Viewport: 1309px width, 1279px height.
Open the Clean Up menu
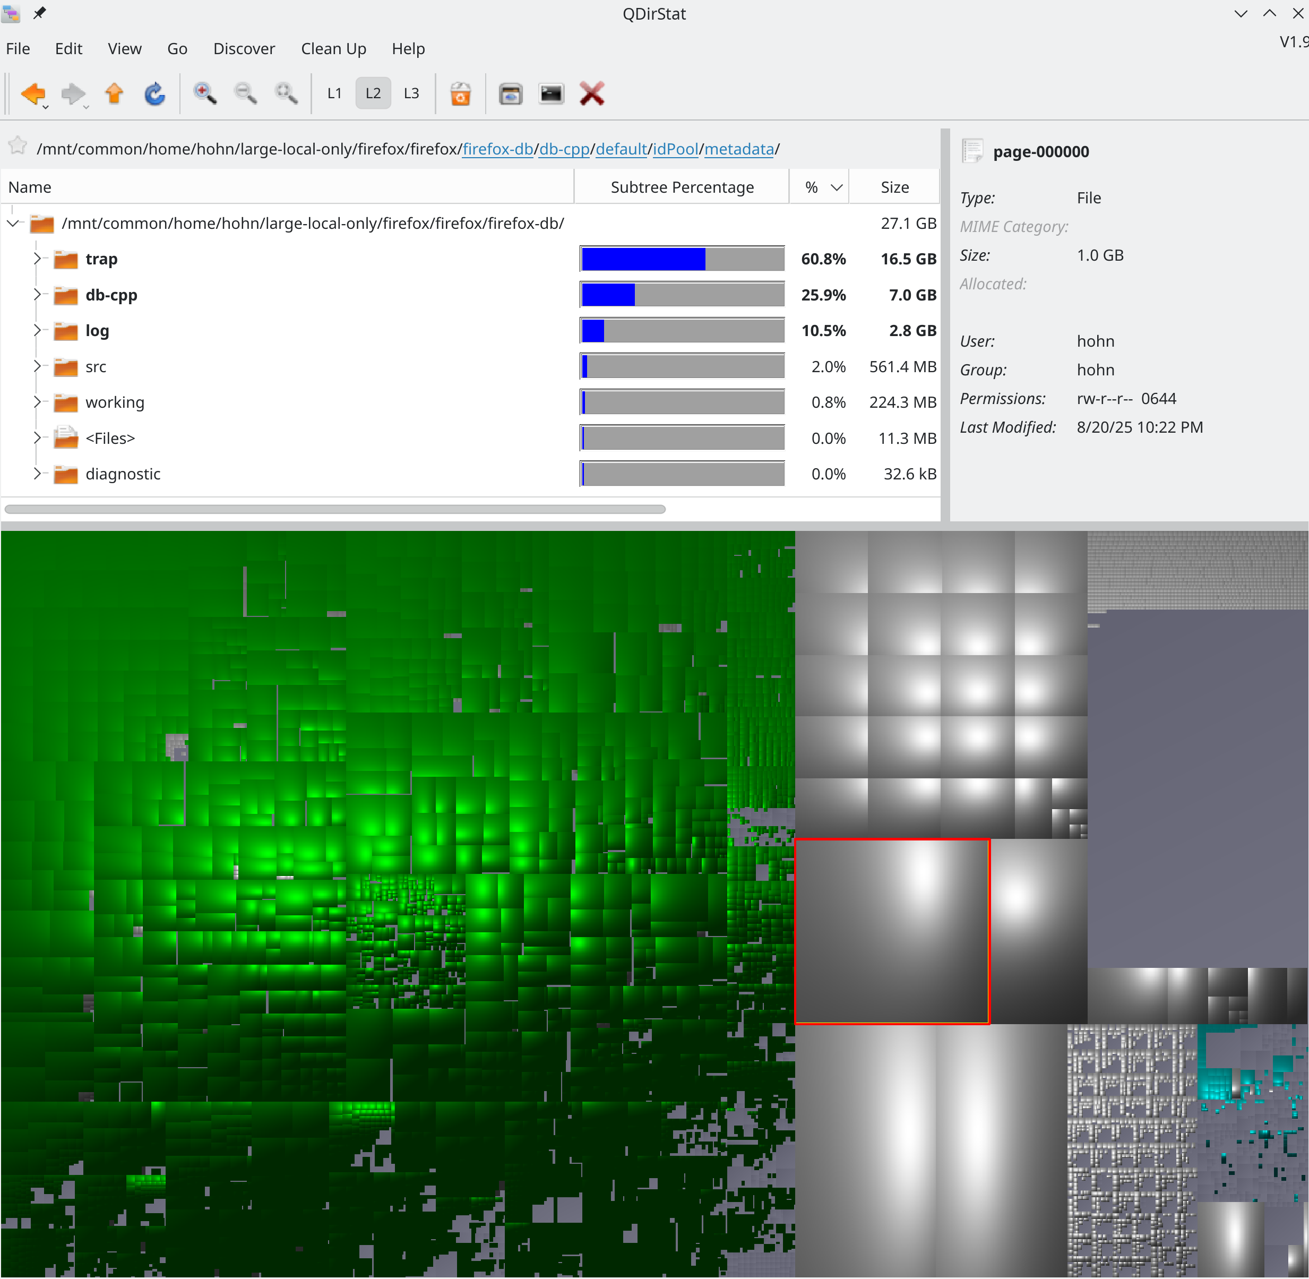(333, 48)
